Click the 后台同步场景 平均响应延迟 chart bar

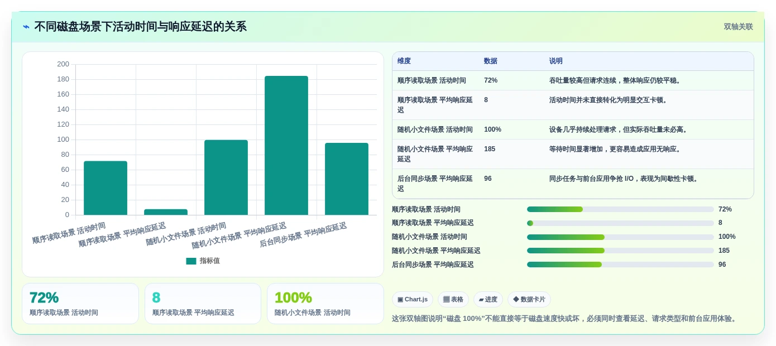click(x=347, y=179)
